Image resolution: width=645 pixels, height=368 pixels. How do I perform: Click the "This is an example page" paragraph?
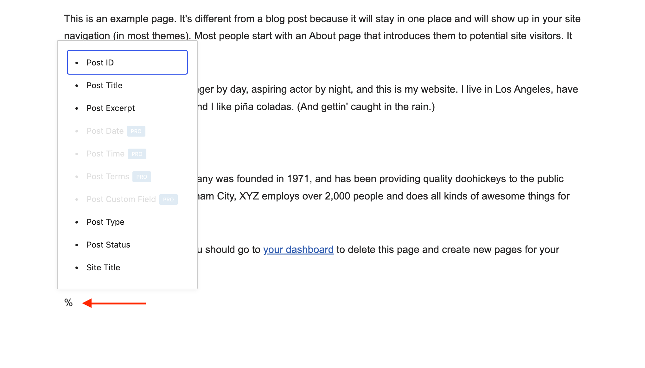tap(322, 19)
